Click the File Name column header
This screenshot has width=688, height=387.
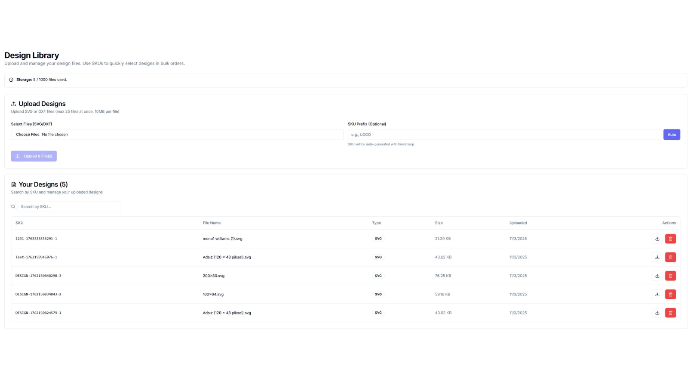click(x=212, y=223)
